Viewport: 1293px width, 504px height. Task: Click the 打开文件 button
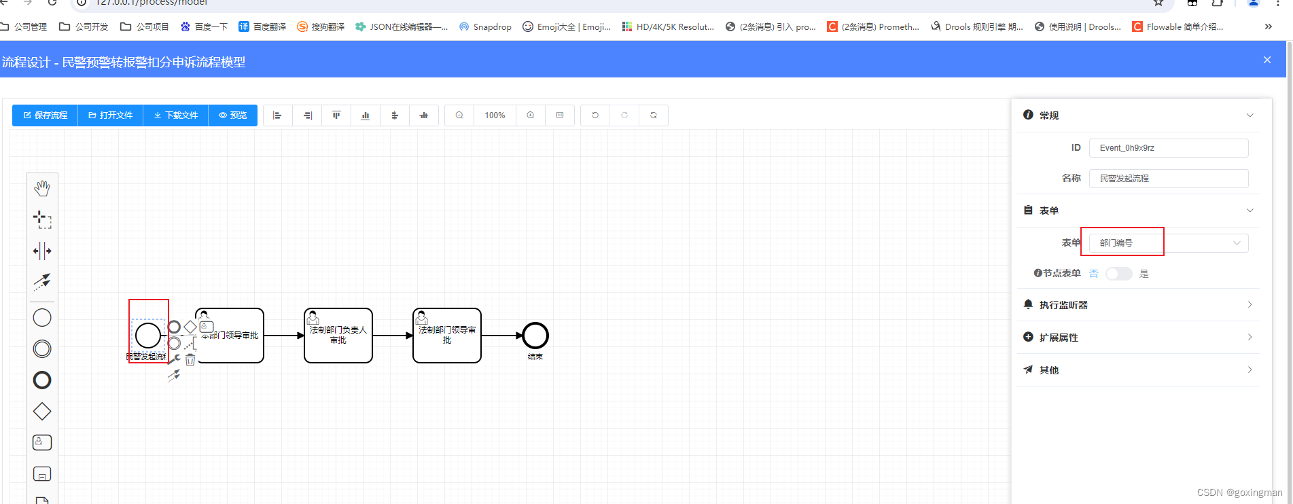click(x=111, y=115)
